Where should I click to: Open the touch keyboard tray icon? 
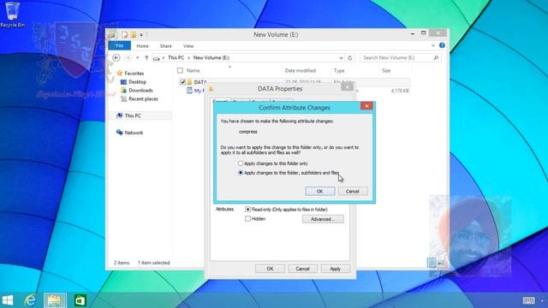pyautogui.click(x=528, y=300)
